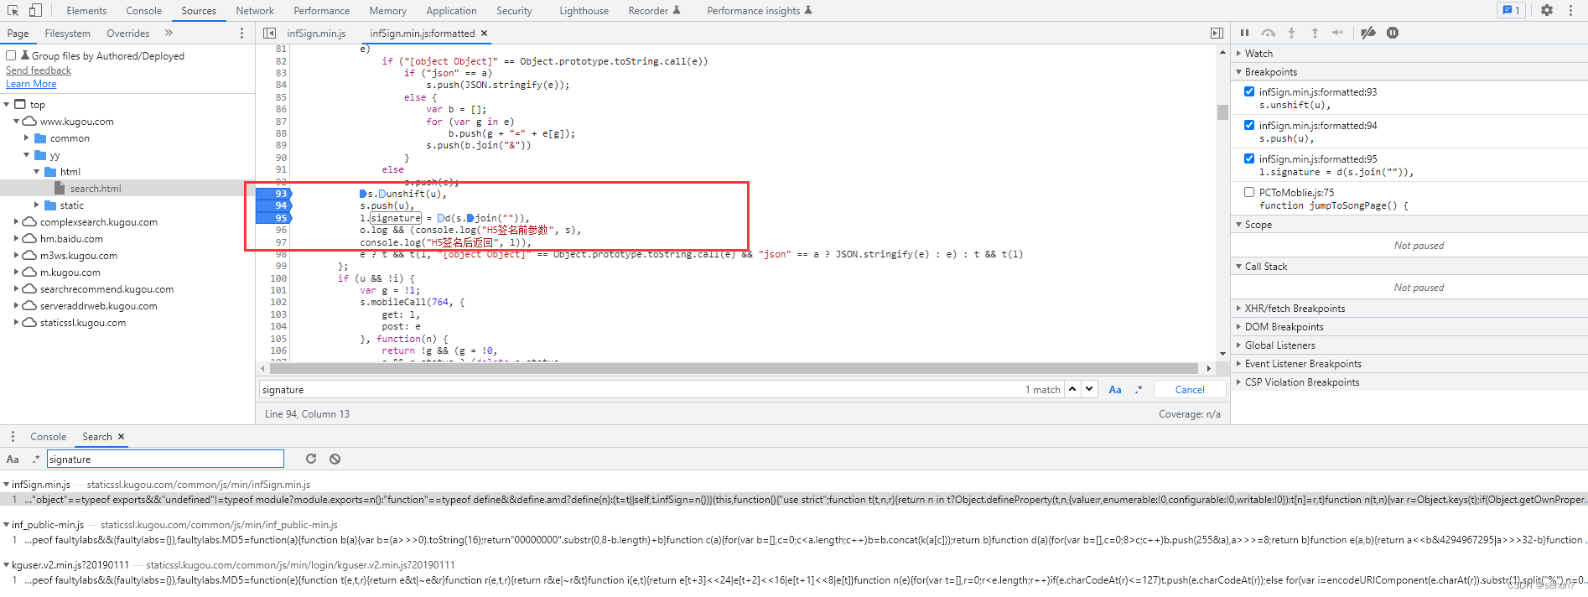The image size is (1588, 597).
Task: Toggle match case in editor search
Action: (x=1115, y=389)
